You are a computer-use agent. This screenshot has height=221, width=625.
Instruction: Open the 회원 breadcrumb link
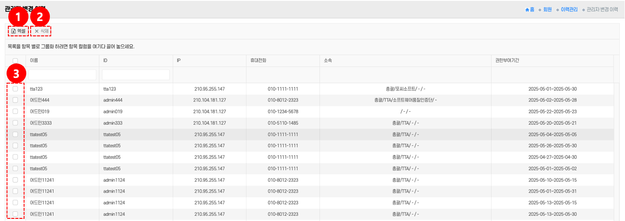pyautogui.click(x=547, y=9)
